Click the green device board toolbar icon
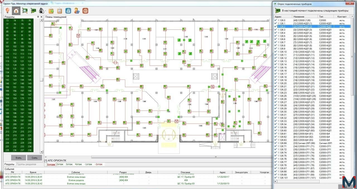 coord(33,11)
